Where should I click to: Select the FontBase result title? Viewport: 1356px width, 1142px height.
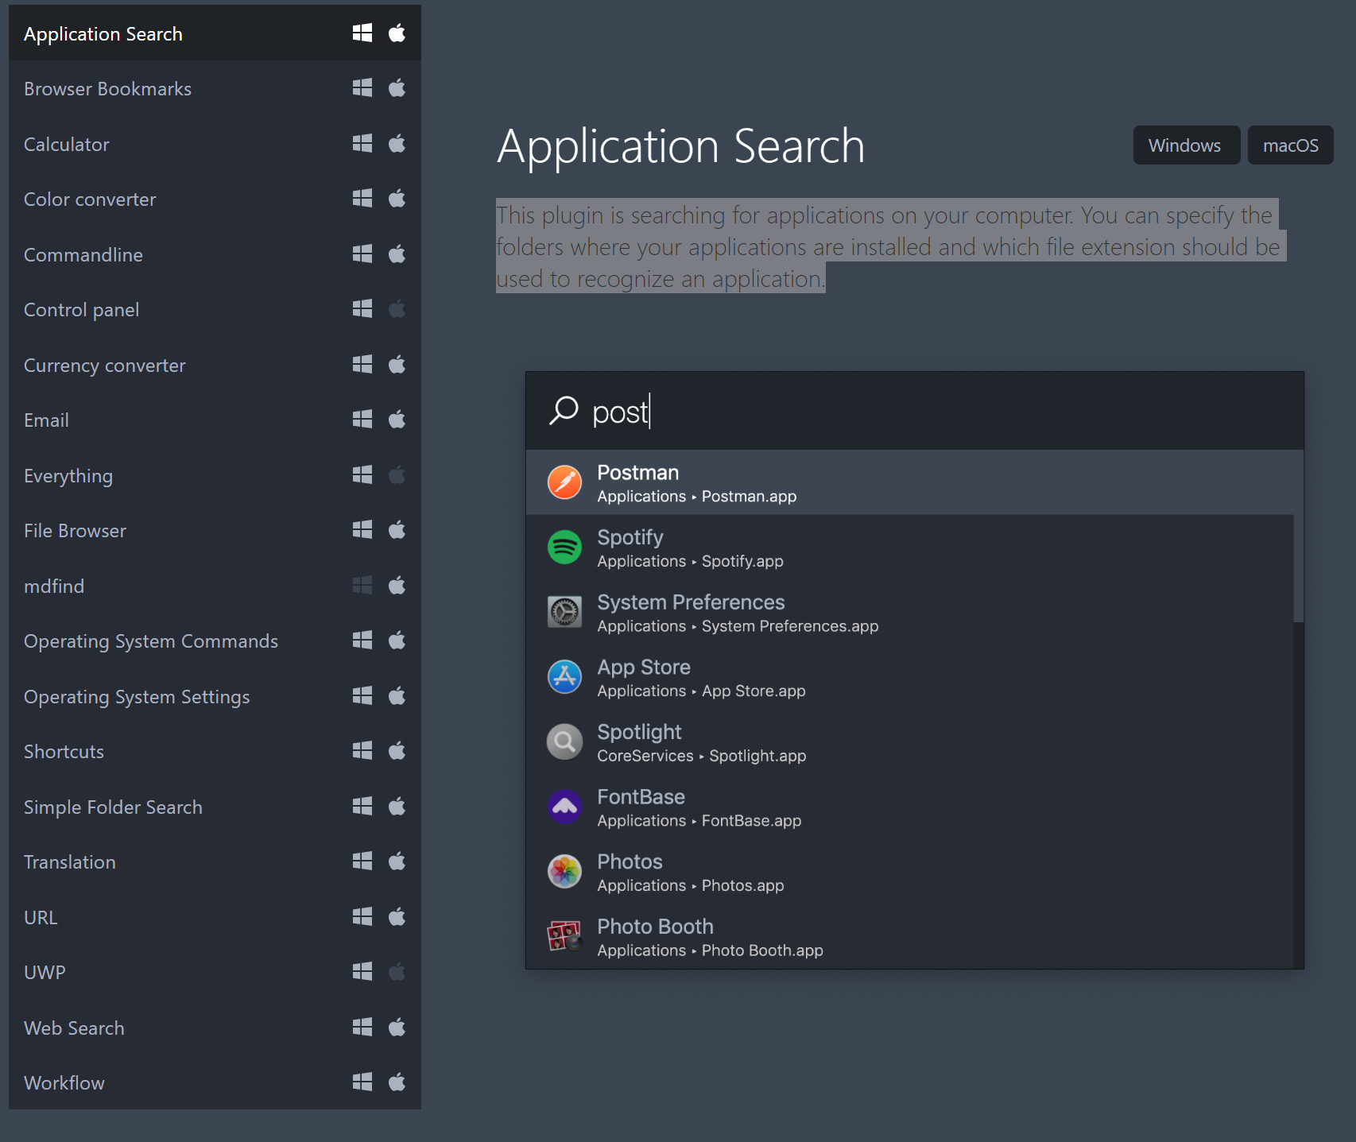click(x=641, y=796)
